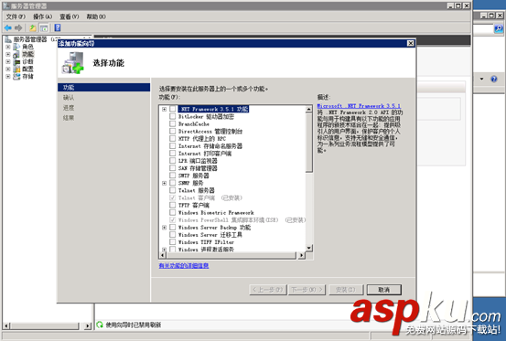The width and height of the screenshot is (506, 341).
Task: Select Windows TIFF IFilter row text
Action: point(206,242)
